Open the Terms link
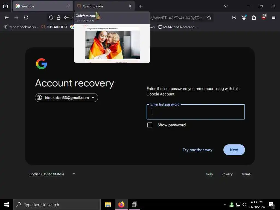280x210 pixels. pyautogui.click(x=246, y=174)
